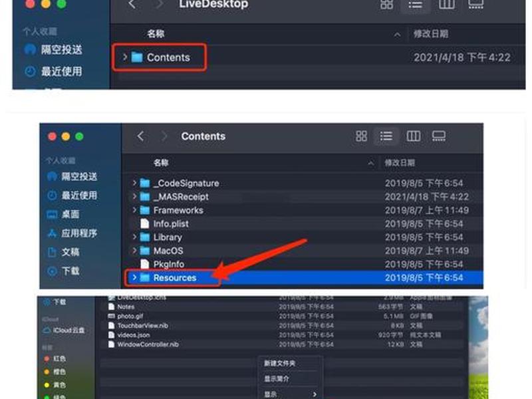Toggle sort order caret in Contents window header
Viewport: 532px width, 399px height.
coord(371,163)
